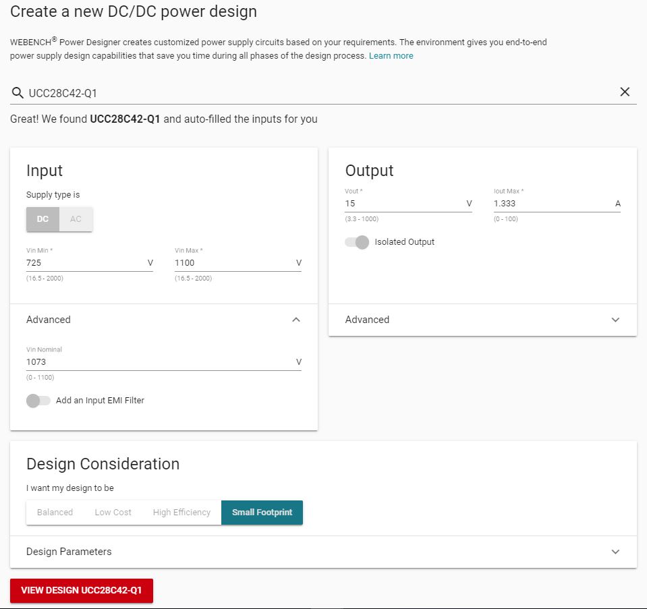Viewport: 647px width, 609px height.
Task: Click the Vin Nominal input field
Action: coord(164,362)
